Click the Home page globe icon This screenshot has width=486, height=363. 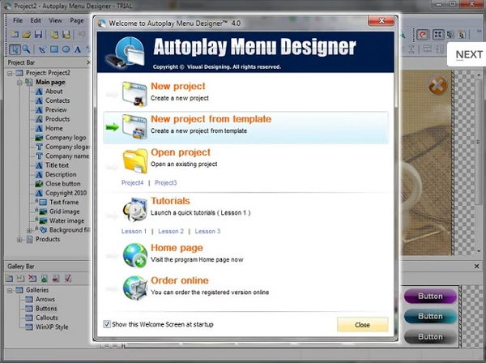point(134,255)
